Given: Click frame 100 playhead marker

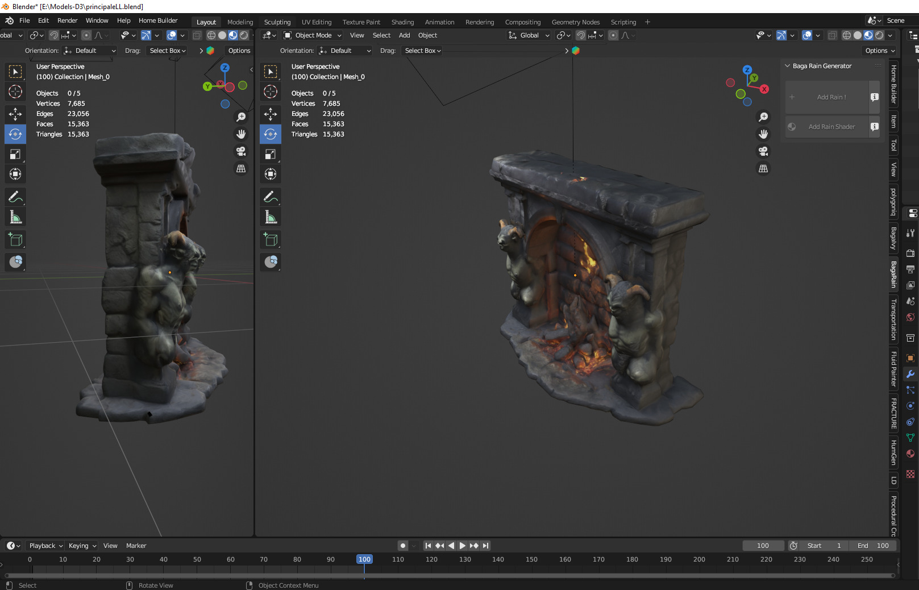Looking at the screenshot, I should point(364,559).
